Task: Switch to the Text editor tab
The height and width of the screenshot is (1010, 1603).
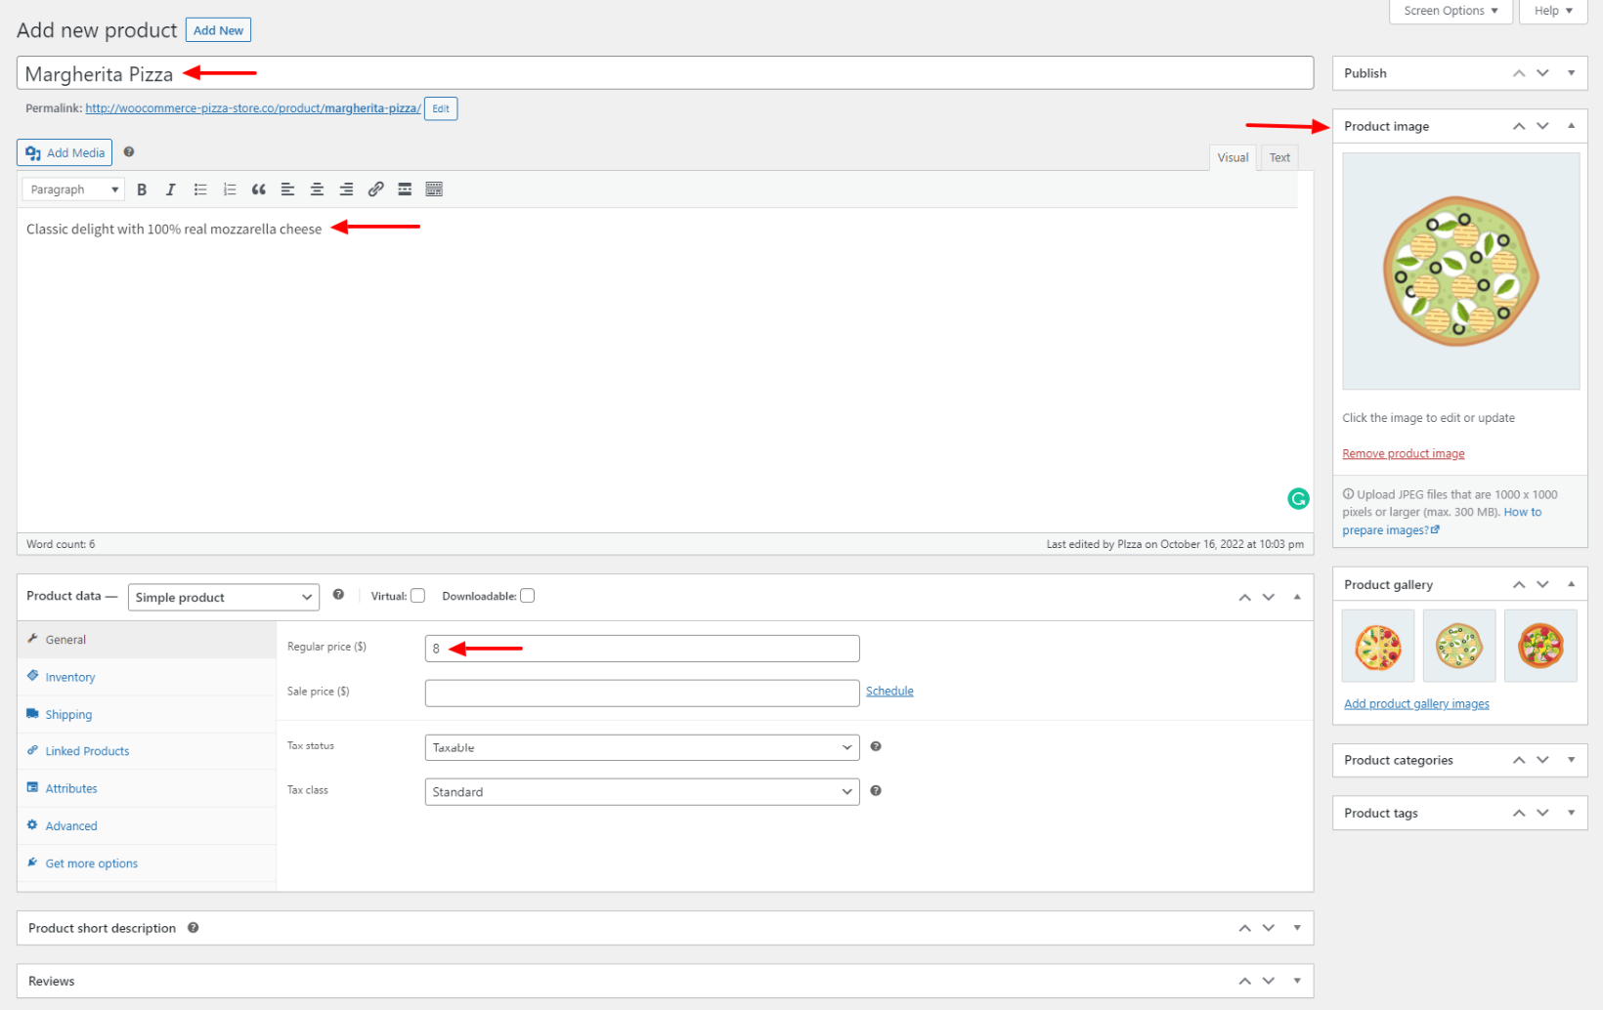Action: coord(1278,157)
